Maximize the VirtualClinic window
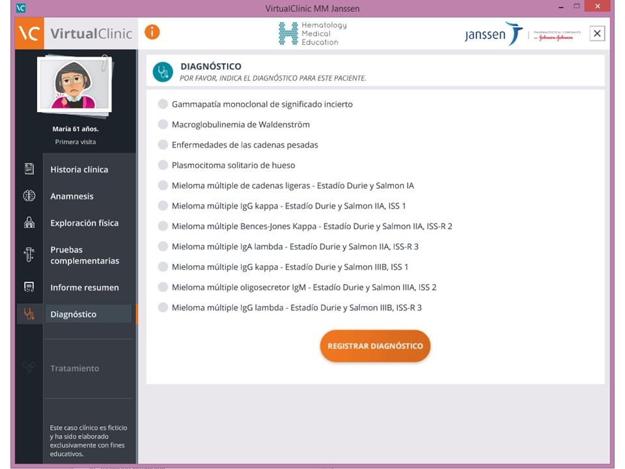The height and width of the screenshot is (469, 625). click(x=577, y=6)
